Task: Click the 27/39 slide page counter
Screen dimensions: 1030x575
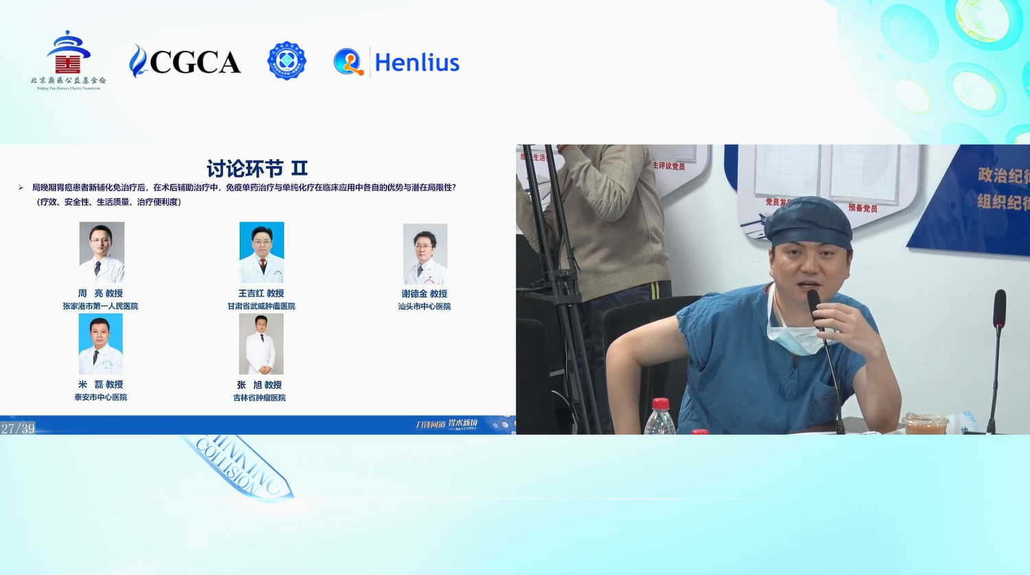Action: tap(18, 429)
